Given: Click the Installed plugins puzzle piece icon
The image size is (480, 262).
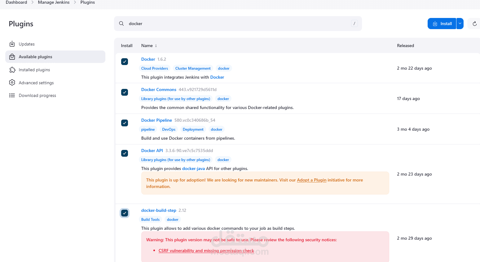Looking at the screenshot, I should tap(12, 70).
